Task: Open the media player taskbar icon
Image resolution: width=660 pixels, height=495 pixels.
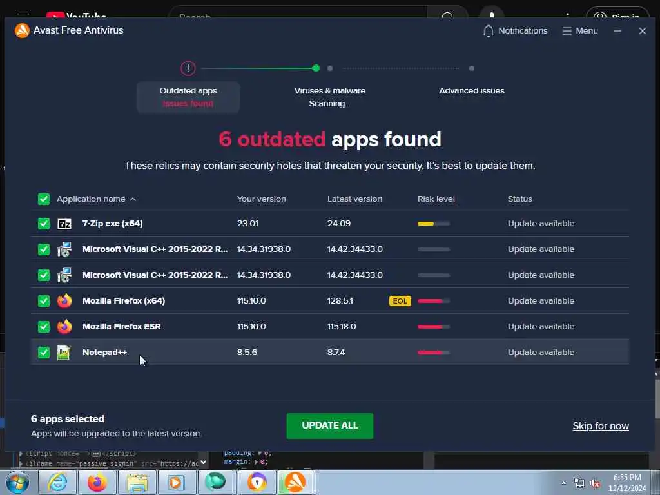Action: (x=177, y=482)
